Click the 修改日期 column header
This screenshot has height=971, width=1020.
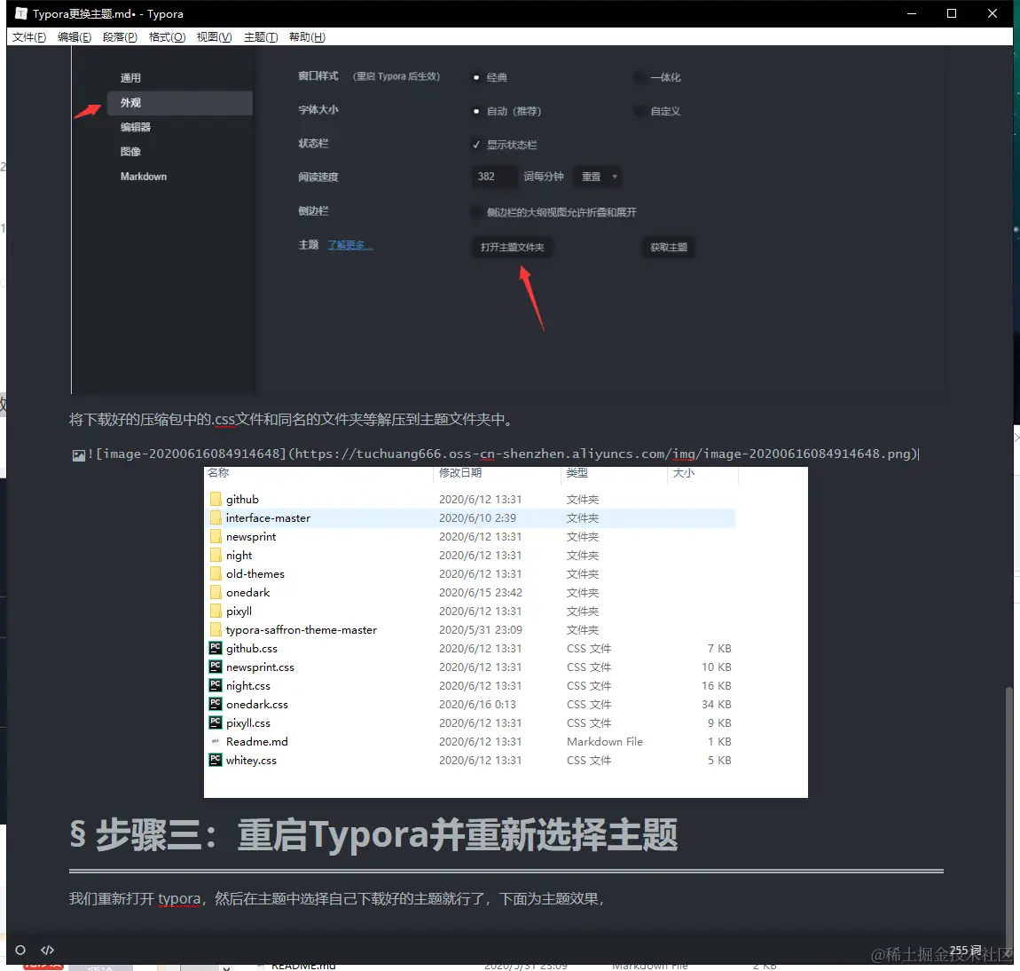460,473
